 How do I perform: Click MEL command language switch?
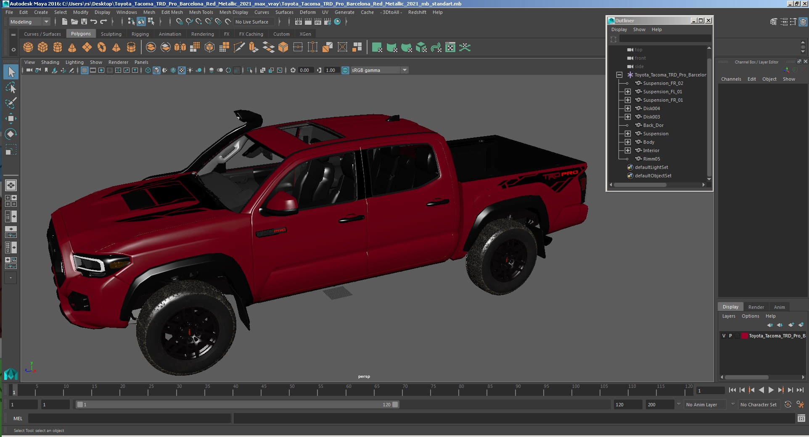[x=18, y=419]
